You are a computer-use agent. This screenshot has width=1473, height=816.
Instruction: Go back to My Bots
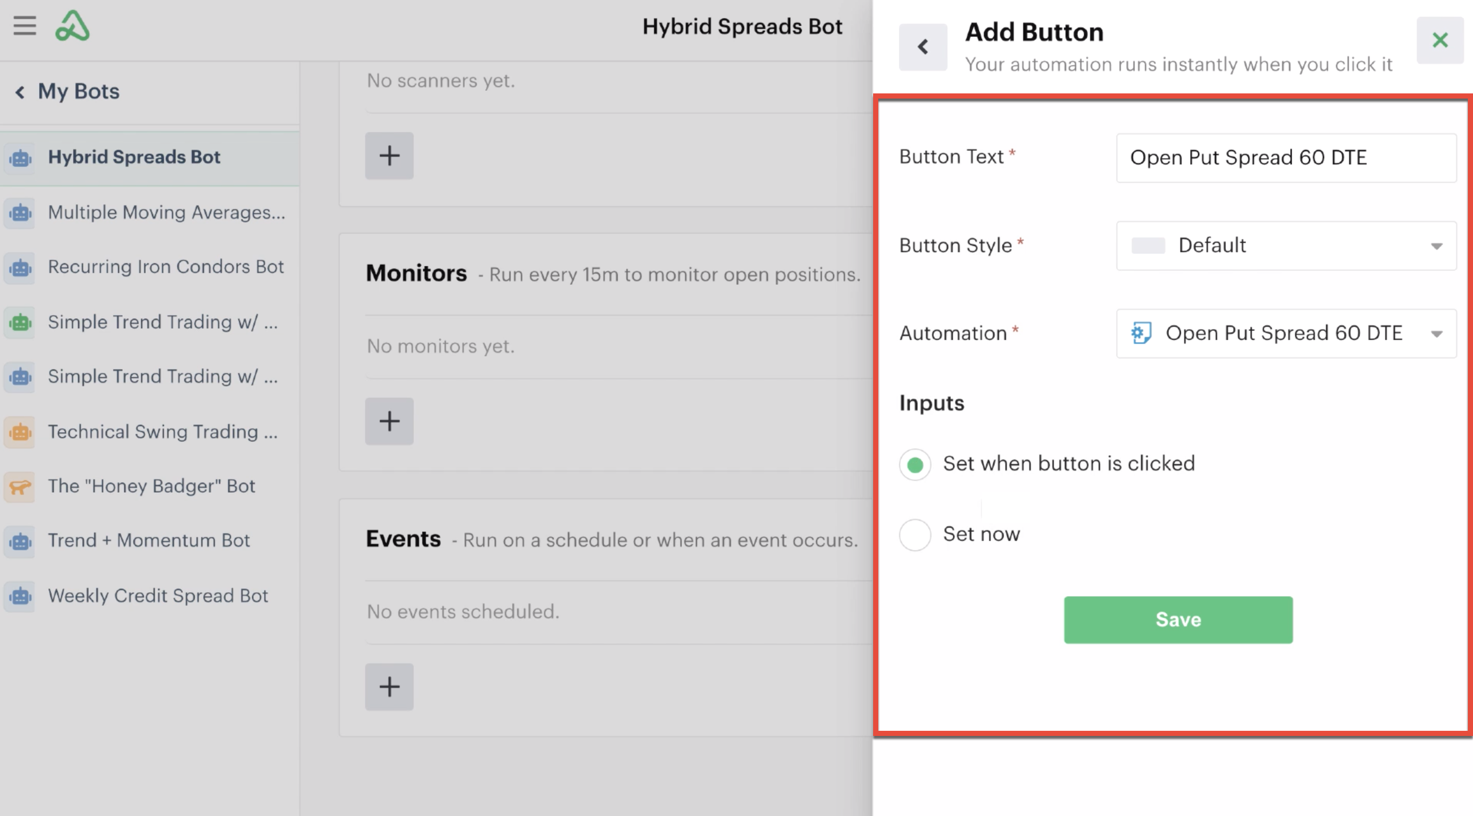tap(67, 91)
